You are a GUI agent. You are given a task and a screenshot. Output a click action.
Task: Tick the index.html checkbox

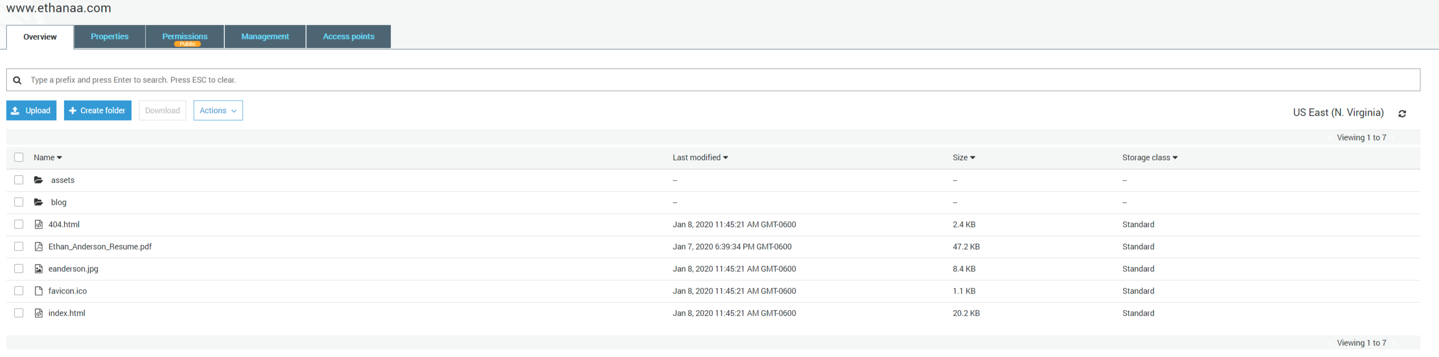[x=19, y=313]
